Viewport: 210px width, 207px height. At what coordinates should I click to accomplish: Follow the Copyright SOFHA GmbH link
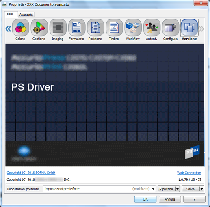[31, 172]
